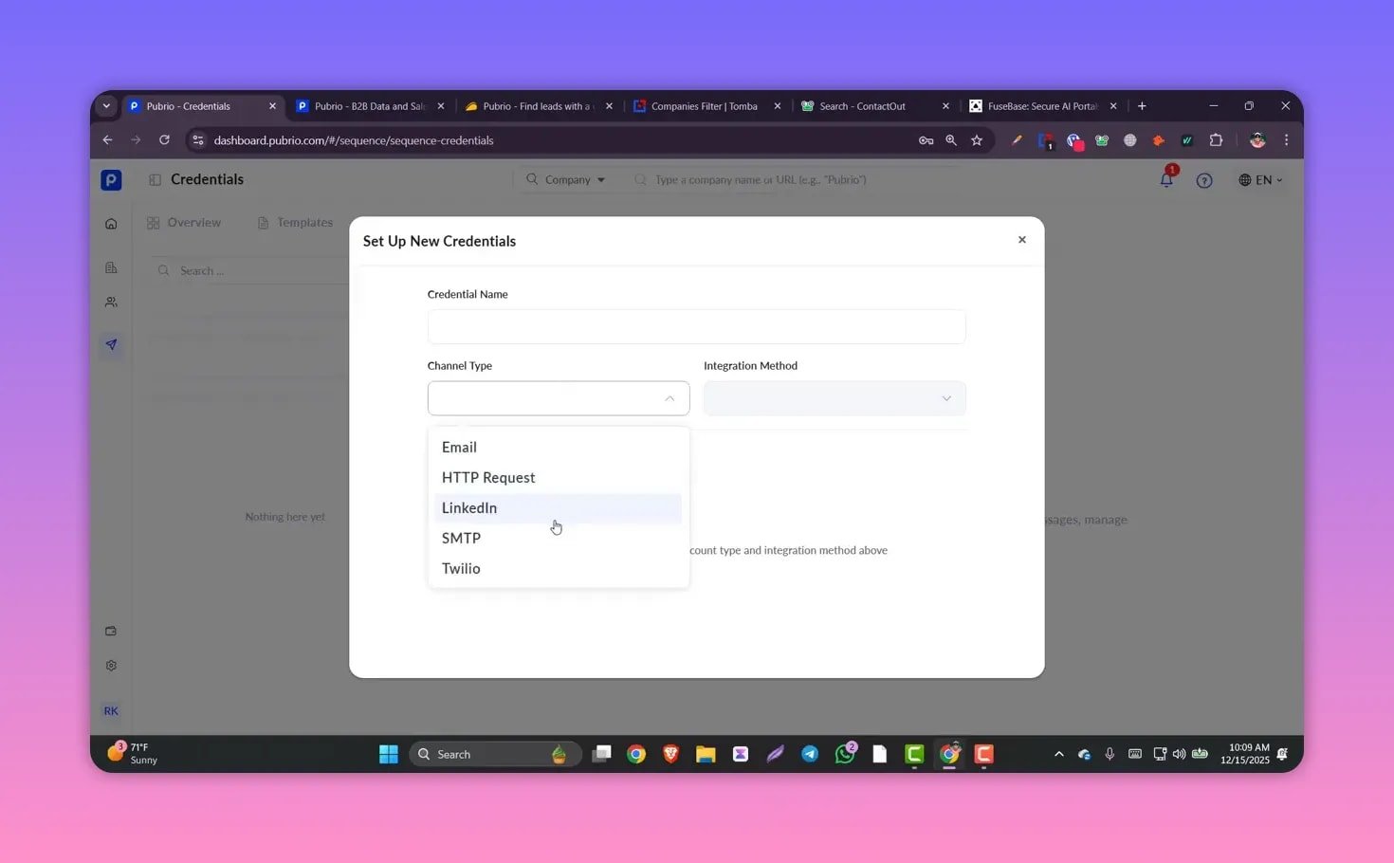Image resolution: width=1394 pixels, height=863 pixels.
Task: Open the Home icon in the sidebar
Action: click(111, 223)
